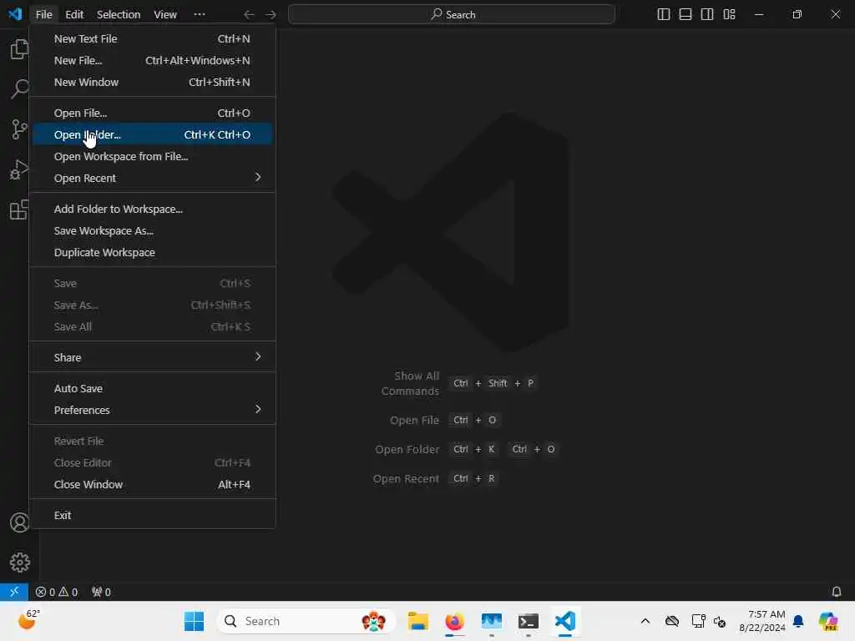This screenshot has width=855, height=641.
Task: Choose Open Folder... entry
Action: pyautogui.click(x=152, y=134)
